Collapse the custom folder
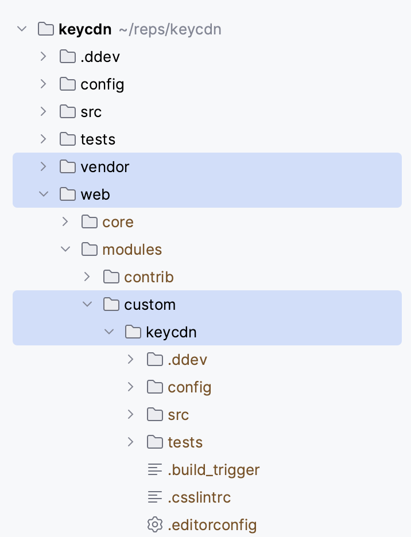The height and width of the screenshot is (537, 411). tap(87, 305)
